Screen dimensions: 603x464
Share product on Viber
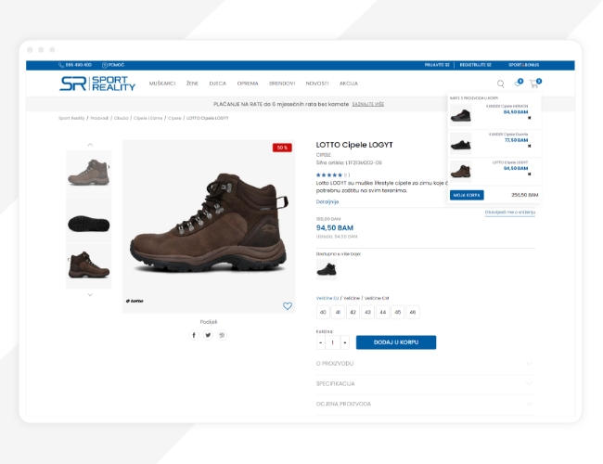point(222,335)
